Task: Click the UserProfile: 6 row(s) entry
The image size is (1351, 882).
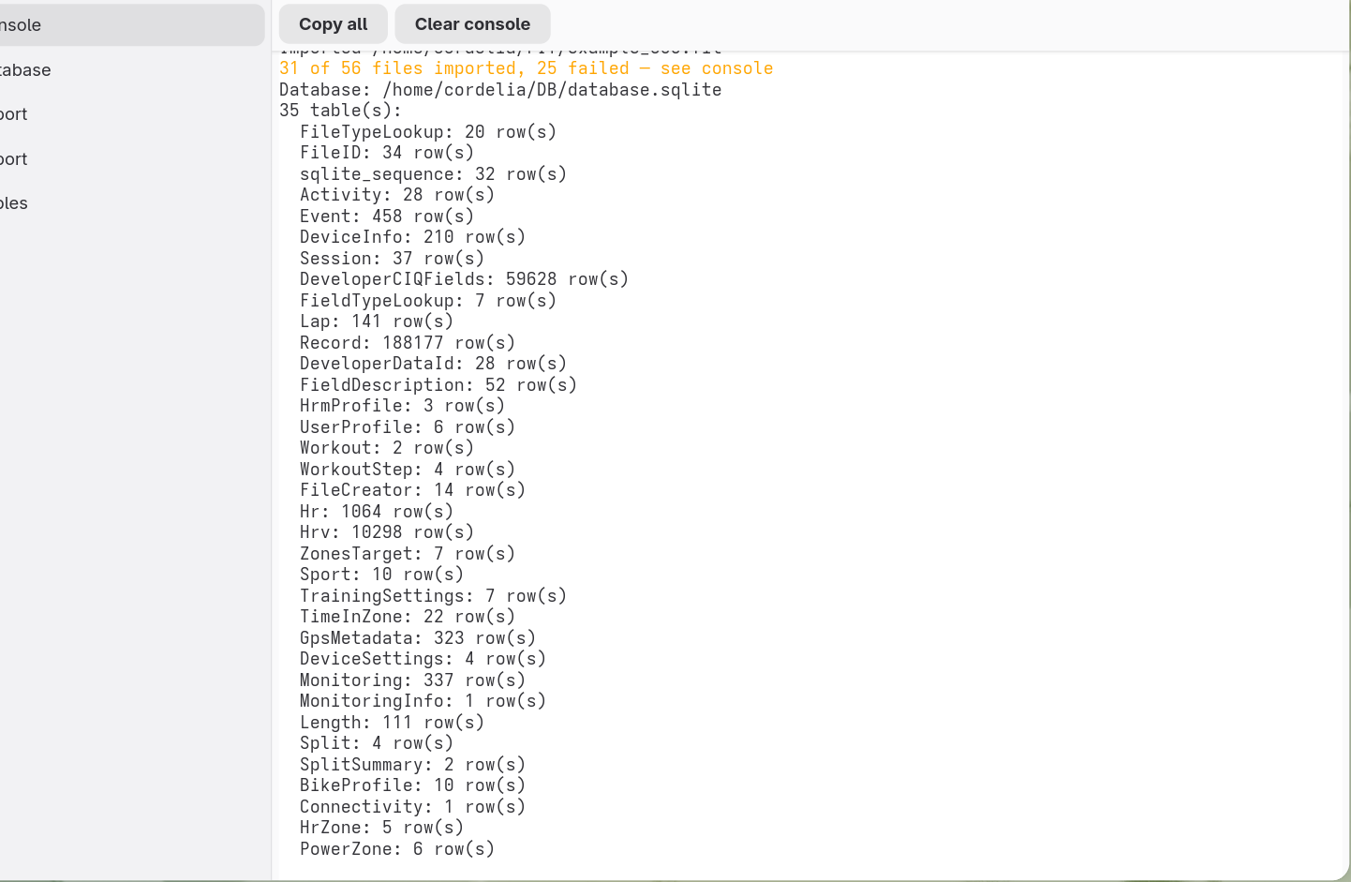Action: (x=408, y=427)
